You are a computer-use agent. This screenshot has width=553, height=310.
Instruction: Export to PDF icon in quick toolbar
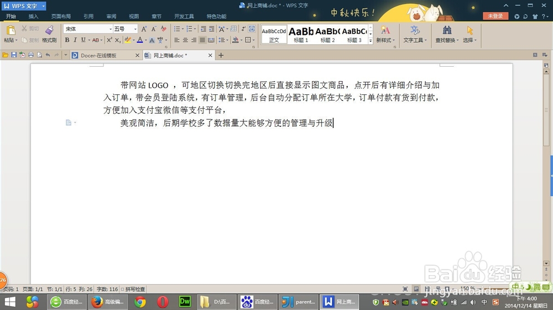pos(22,55)
